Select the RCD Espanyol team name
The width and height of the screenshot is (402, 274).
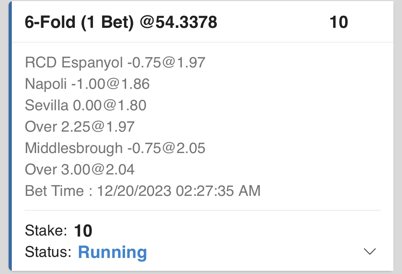point(74,63)
